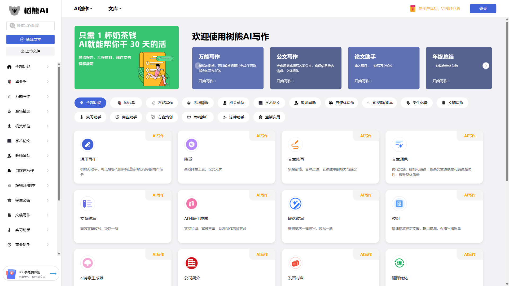Click 开始写作 on 公文写作 card
The width and height of the screenshot is (509, 286).
285,81
